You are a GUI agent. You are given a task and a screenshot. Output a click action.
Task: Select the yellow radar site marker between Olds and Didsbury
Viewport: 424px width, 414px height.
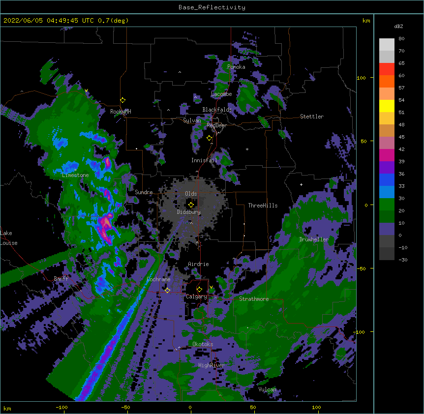pyautogui.click(x=191, y=205)
